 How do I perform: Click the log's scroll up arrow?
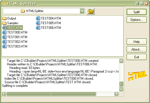coord(121,61)
